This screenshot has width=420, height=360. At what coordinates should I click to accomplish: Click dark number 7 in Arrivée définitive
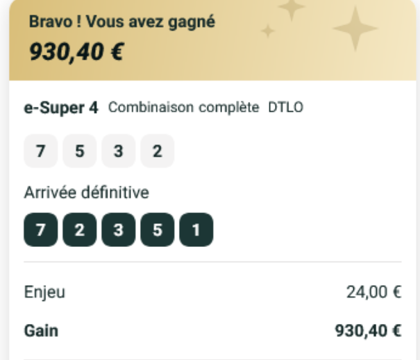click(41, 230)
